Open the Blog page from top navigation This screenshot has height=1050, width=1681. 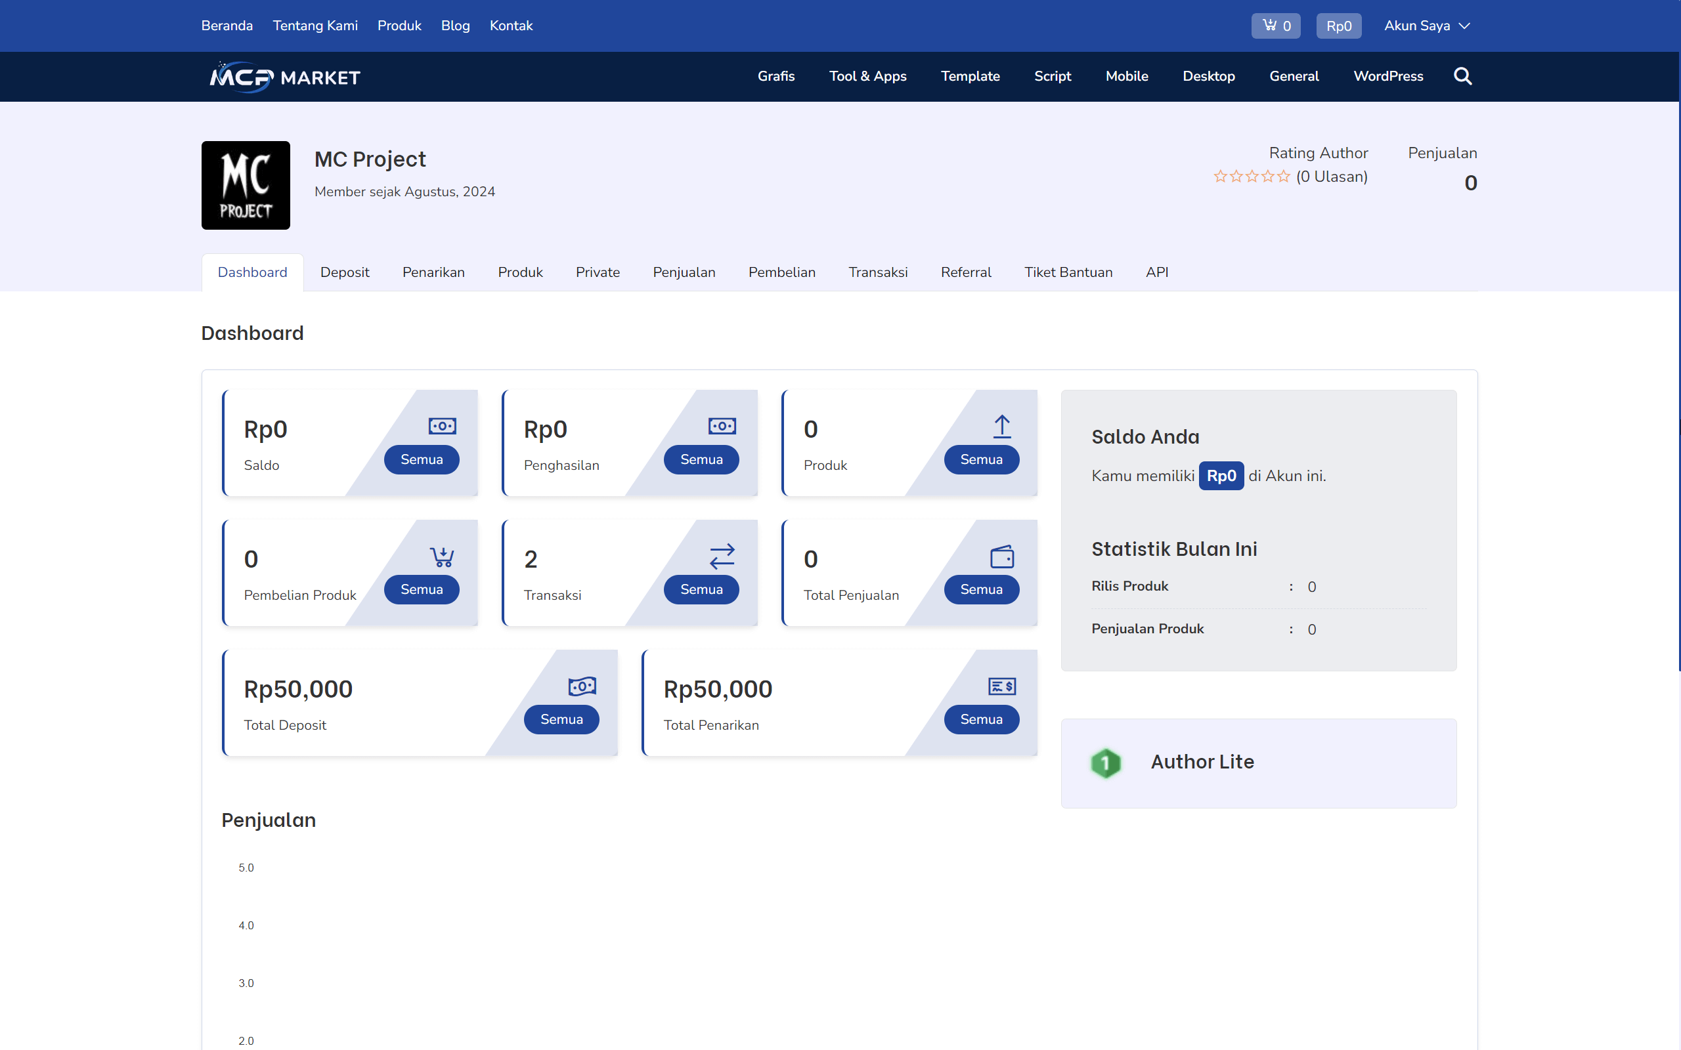pos(455,26)
